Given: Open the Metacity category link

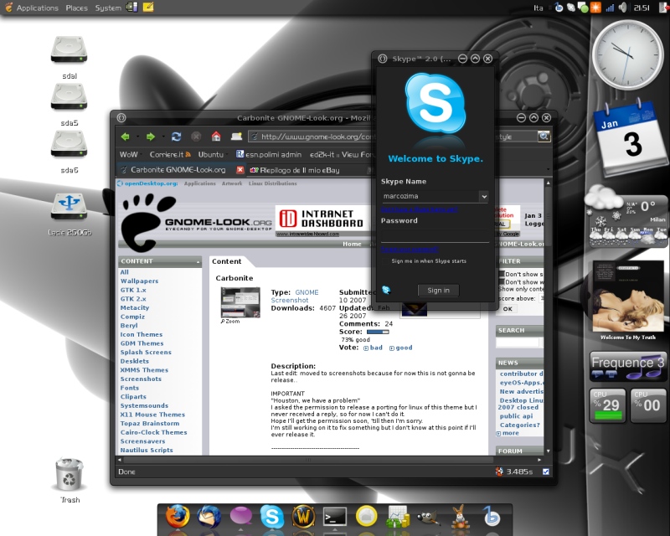Looking at the screenshot, I should [x=135, y=307].
